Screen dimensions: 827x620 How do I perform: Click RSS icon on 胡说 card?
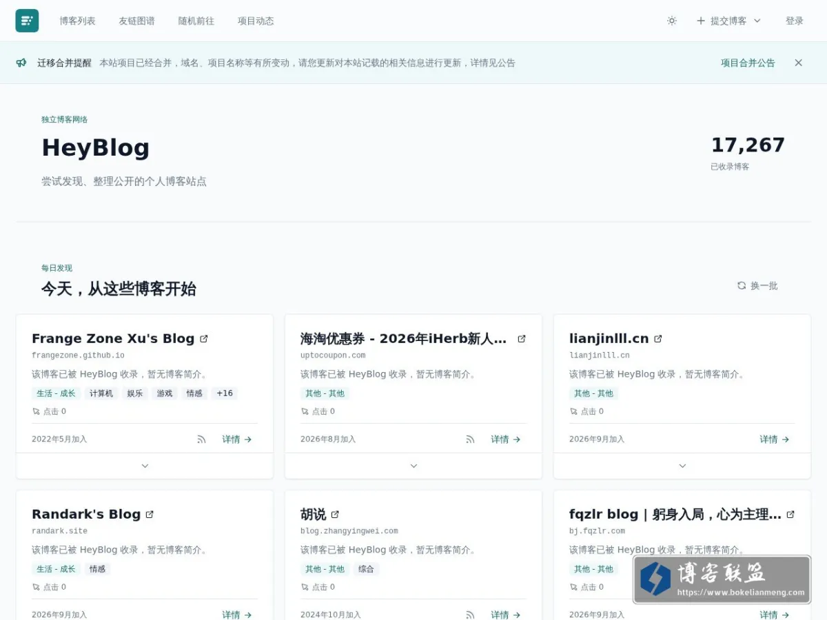470,614
